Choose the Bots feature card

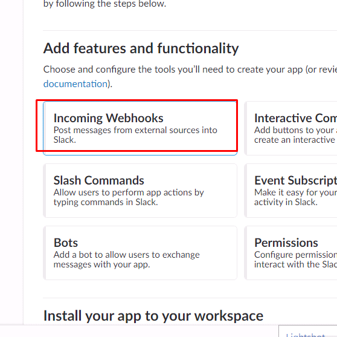click(140, 253)
